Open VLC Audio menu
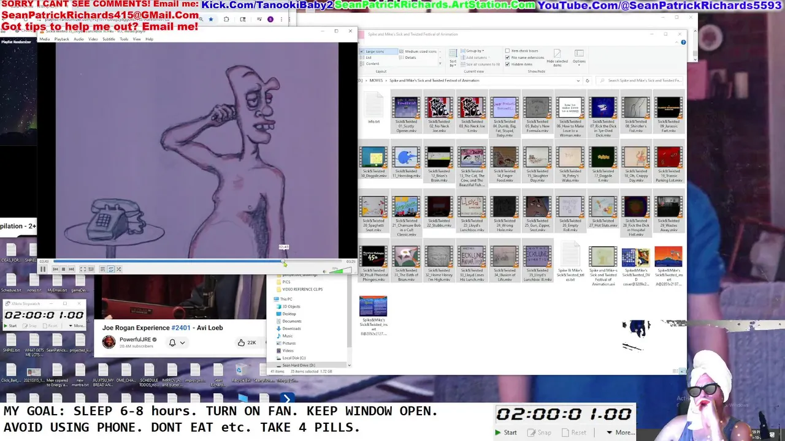 [x=79, y=39]
